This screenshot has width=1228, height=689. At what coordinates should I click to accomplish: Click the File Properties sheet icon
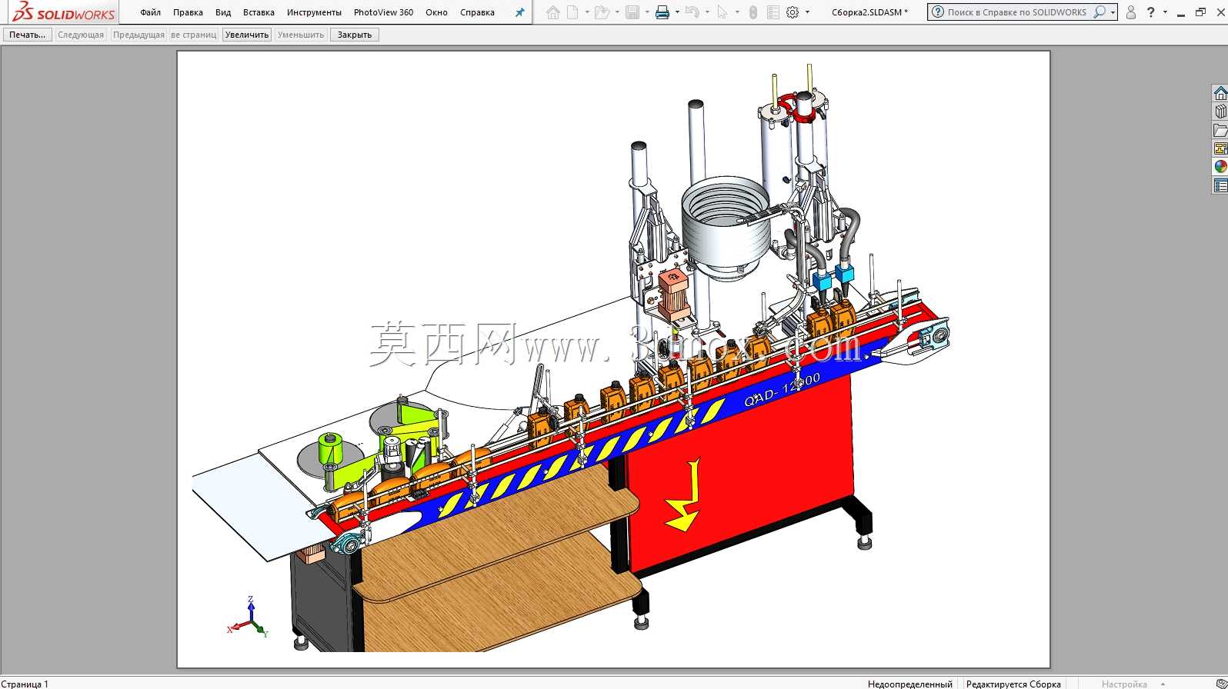tap(773, 12)
